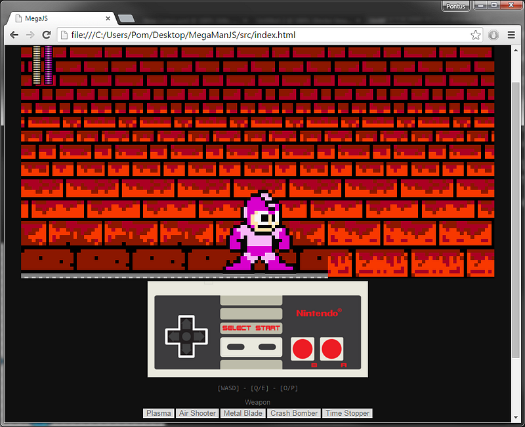The image size is (525, 427).
Task: Select the Metal Blade weapon
Action: click(243, 413)
